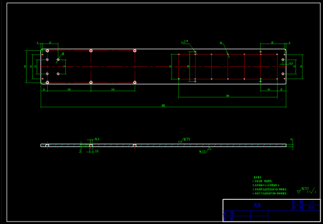Select the dimension spanning the right hole grid
The width and height of the screenshot is (323, 224).
228,97
